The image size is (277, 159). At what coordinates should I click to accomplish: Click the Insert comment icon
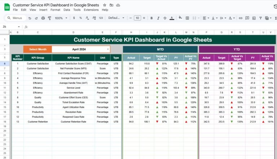(247, 18)
